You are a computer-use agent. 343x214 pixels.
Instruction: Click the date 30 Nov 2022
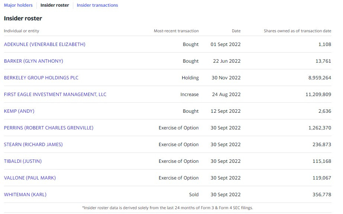(x=226, y=78)
